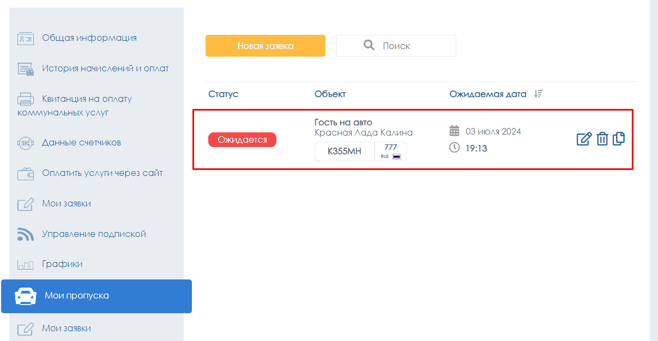
Task: Click the edit pass pencil icon
Action: 584,139
